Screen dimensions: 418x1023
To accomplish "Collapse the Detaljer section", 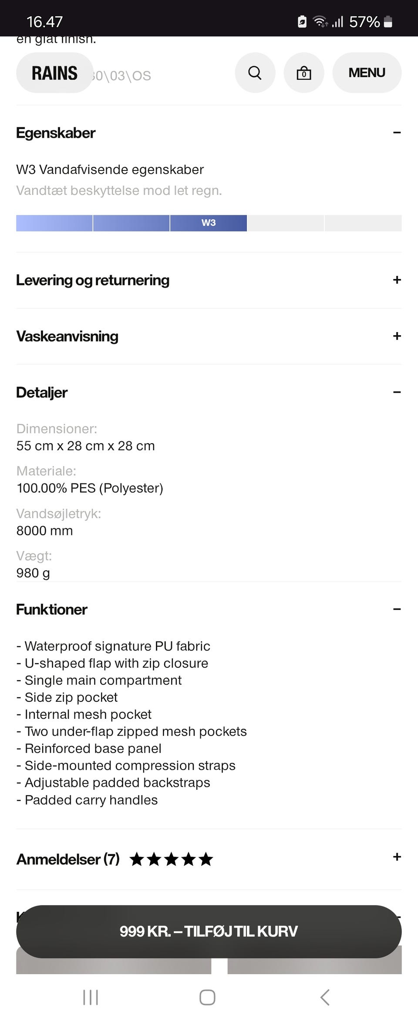I will coord(397,392).
